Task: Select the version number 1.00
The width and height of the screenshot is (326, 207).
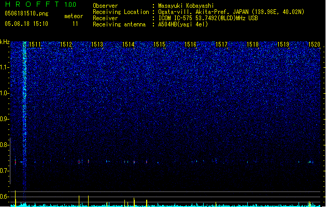Action: coord(70,4)
